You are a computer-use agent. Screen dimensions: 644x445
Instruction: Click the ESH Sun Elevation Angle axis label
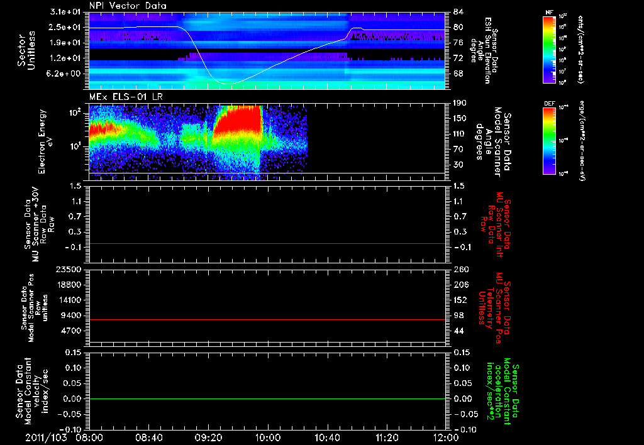485,50
